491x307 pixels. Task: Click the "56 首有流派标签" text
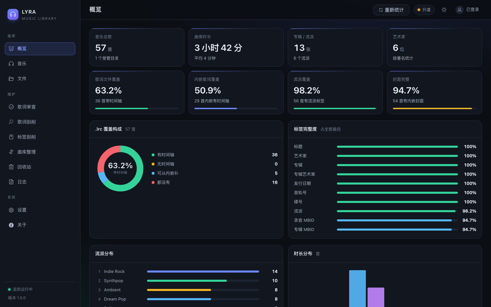(309, 101)
